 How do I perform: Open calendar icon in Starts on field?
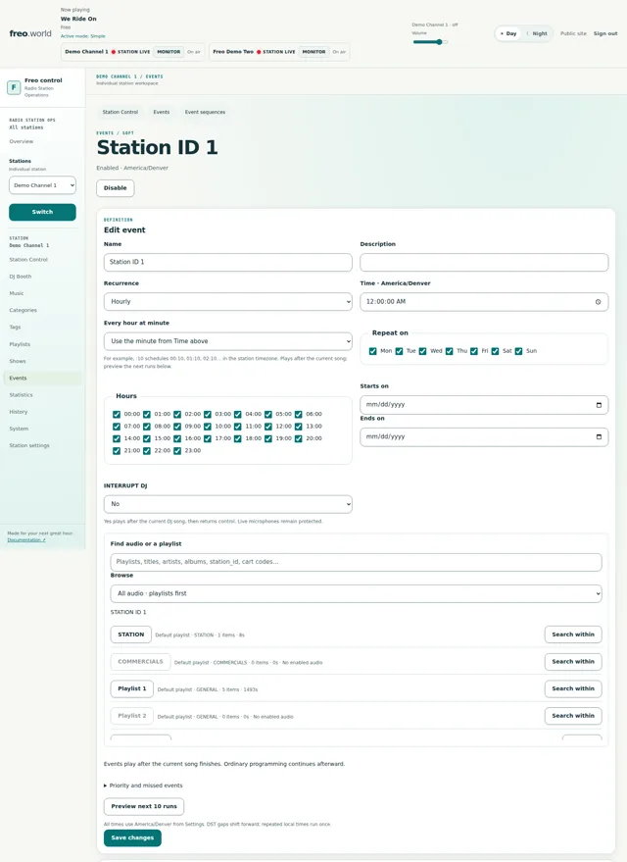pyautogui.click(x=599, y=405)
